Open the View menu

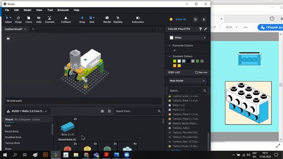pos(39,10)
